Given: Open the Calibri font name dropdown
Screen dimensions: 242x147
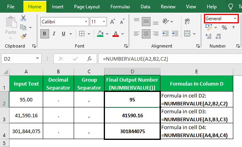Looking at the screenshot, I should 86,22.
